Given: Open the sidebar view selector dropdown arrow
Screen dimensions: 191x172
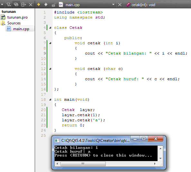Looking at the screenshot, I should tap(2, 4).
